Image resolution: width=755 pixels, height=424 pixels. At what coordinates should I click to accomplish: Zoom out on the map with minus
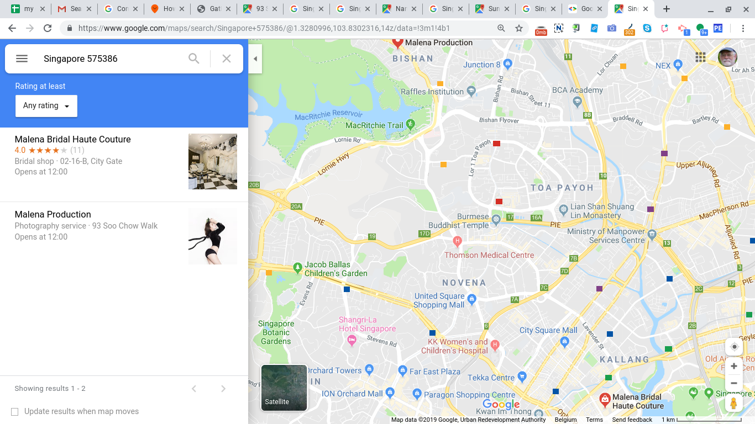click(734, 383)
